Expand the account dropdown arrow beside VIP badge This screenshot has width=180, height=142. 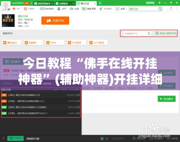click(31, 3)
